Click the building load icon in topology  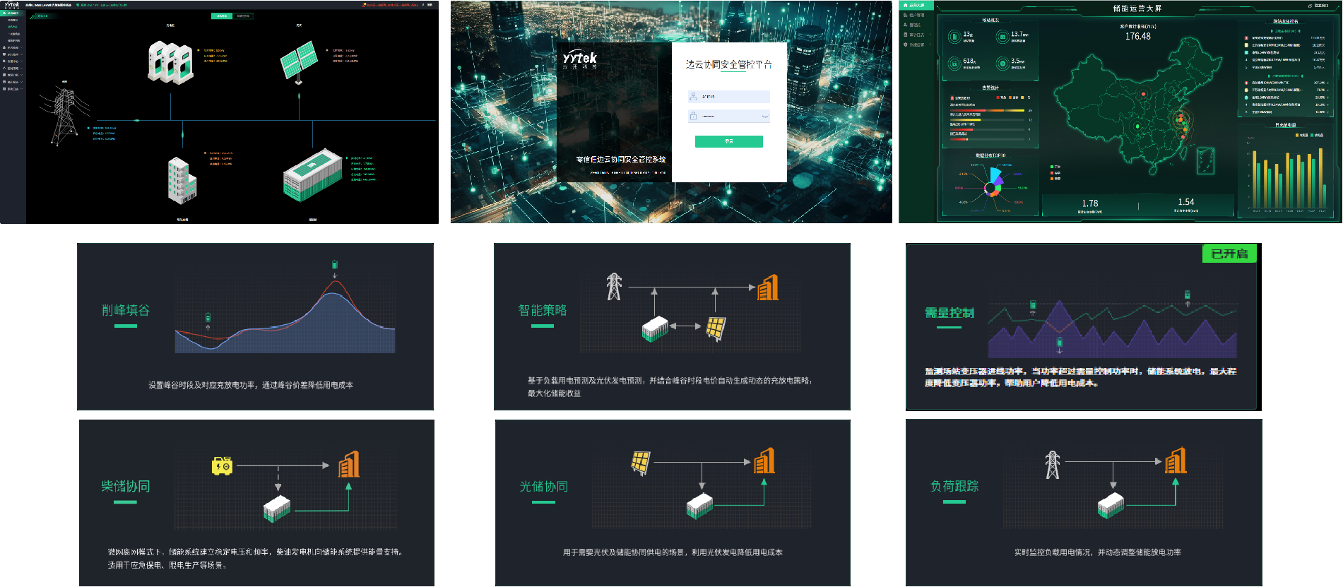182,179
